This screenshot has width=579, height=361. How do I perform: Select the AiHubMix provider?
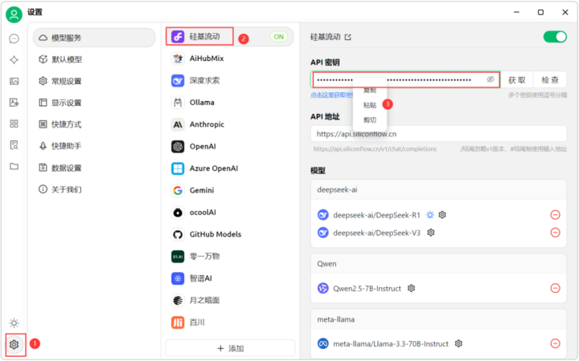pyautogui.click(x=229, y=59)
